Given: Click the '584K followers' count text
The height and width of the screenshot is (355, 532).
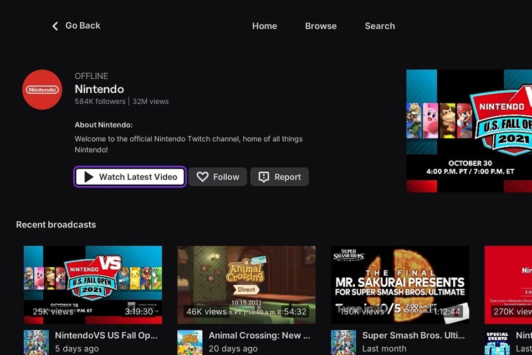Looking at the screenshot, I should point(100,102).
